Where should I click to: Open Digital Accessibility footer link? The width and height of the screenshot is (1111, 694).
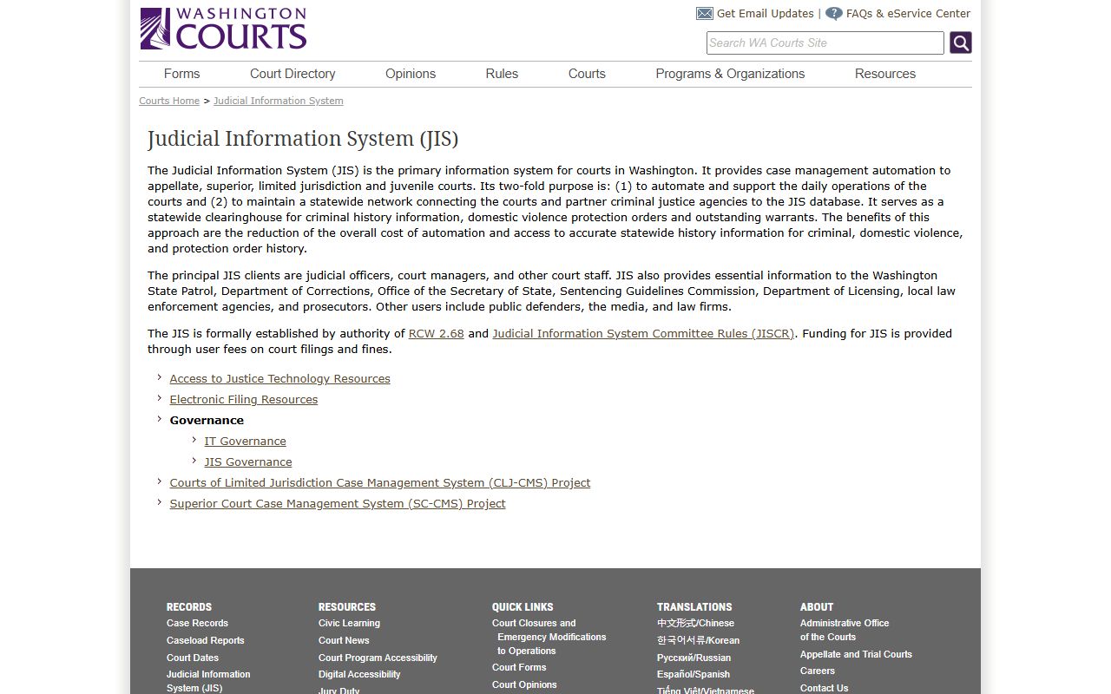coord(359,674)
